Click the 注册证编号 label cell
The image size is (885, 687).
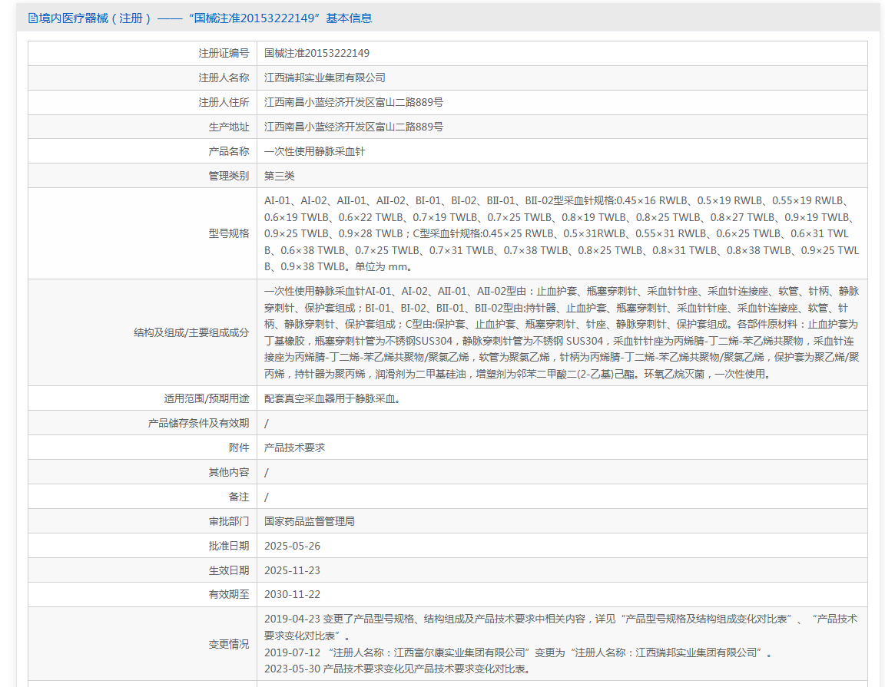tap(142, 53)
